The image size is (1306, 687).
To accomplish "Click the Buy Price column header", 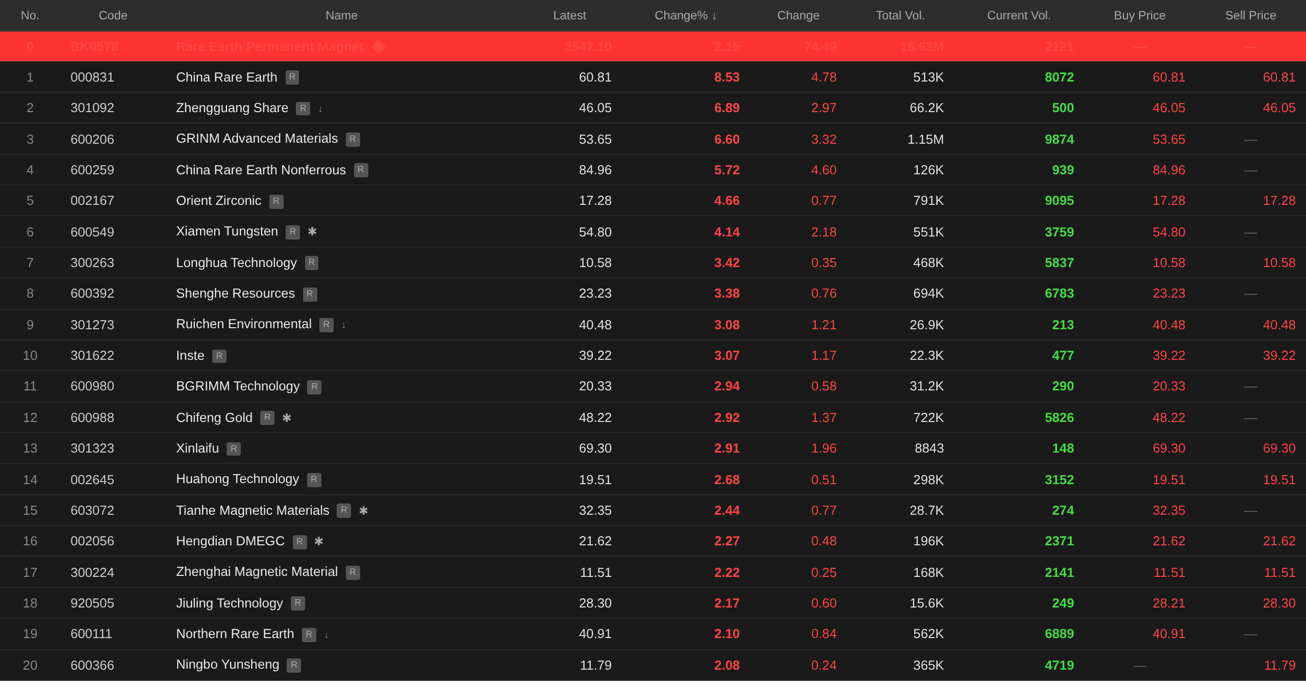I will 1140,16.
